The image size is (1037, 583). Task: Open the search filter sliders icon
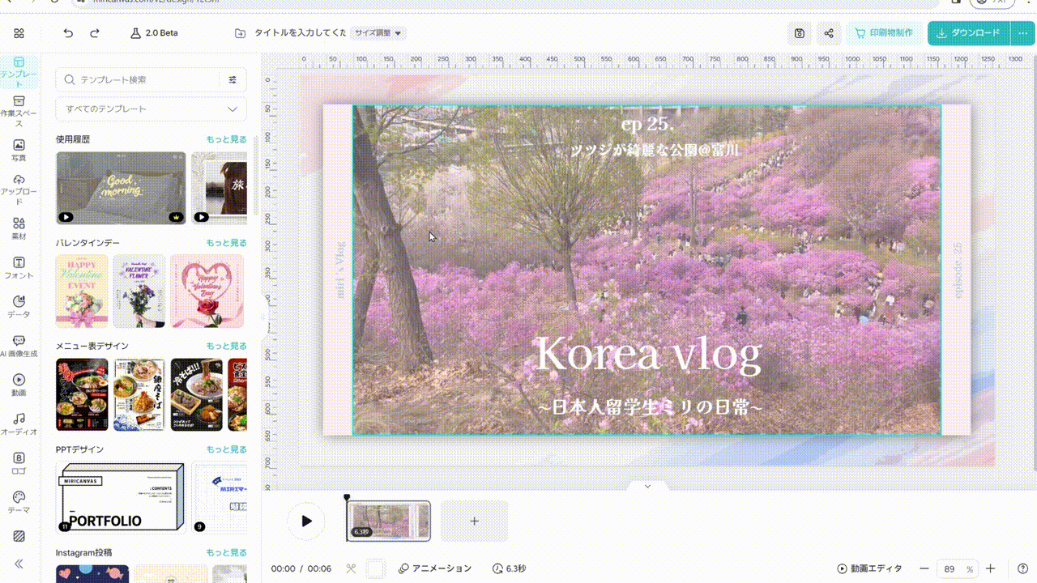[x=233, y=79]
